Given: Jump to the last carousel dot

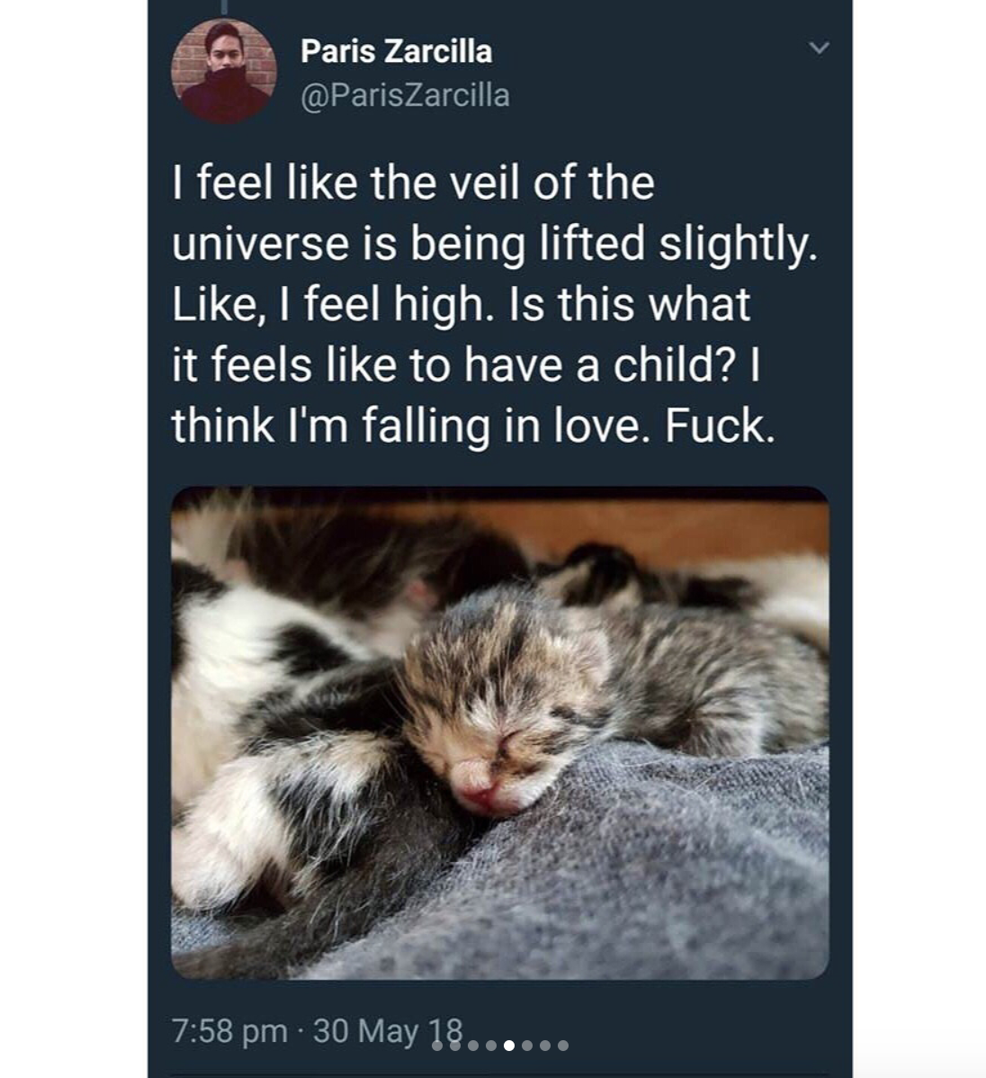Looking at the screenshot, I should (563, 1046).
